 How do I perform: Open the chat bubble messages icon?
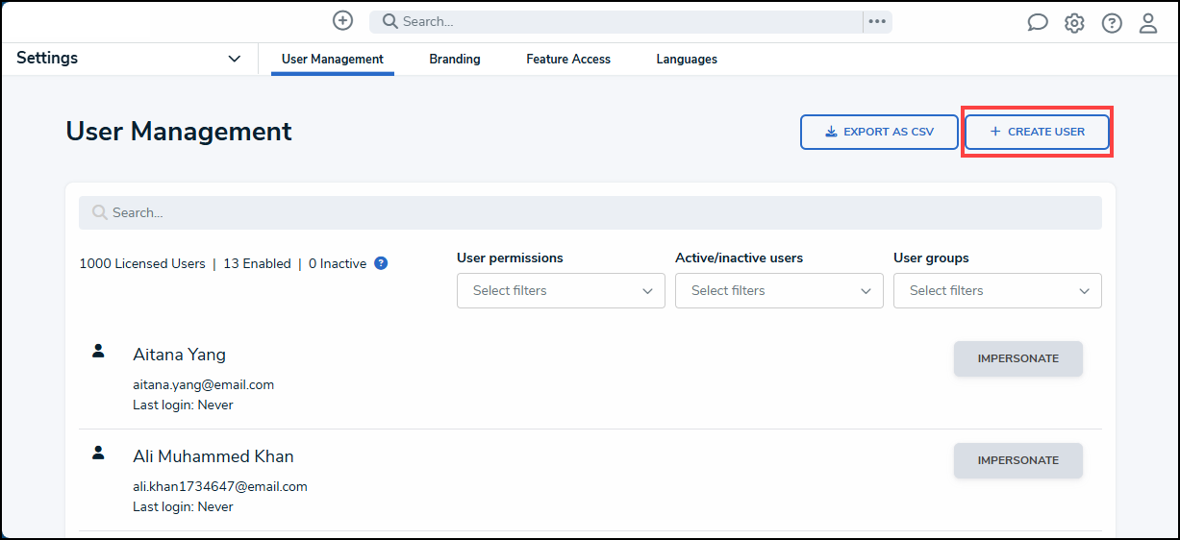[1038, 23]
